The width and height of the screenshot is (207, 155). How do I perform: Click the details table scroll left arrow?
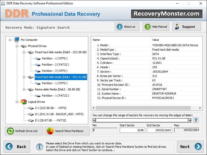[x=93, y=108]
